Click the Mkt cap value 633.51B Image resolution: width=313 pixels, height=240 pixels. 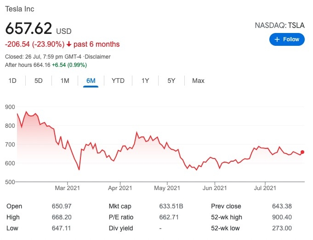[171, 206]
